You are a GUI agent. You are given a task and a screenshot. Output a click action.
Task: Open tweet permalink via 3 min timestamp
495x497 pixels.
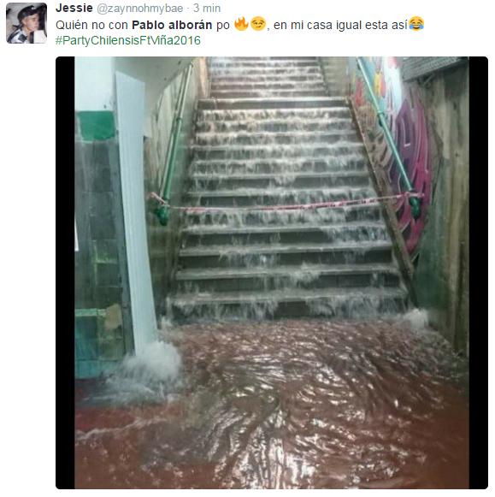207,9
